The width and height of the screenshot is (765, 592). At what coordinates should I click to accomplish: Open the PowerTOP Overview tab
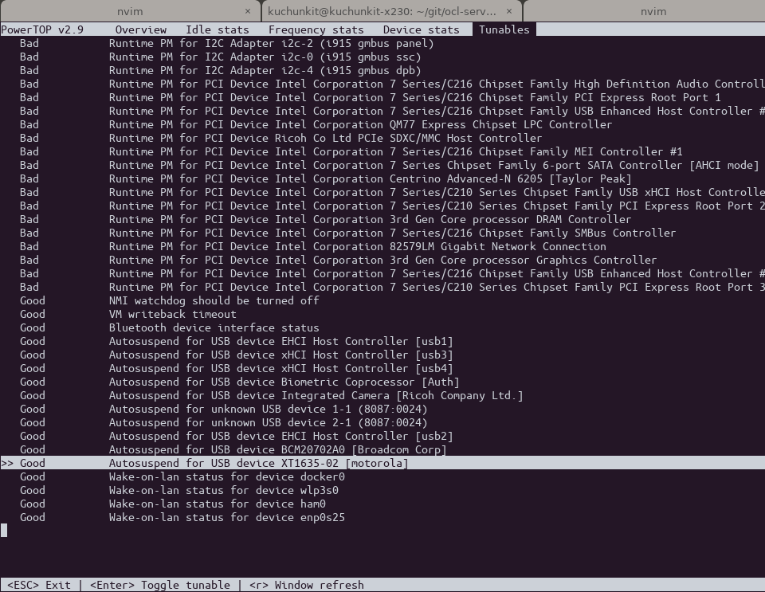click(140, 29)
